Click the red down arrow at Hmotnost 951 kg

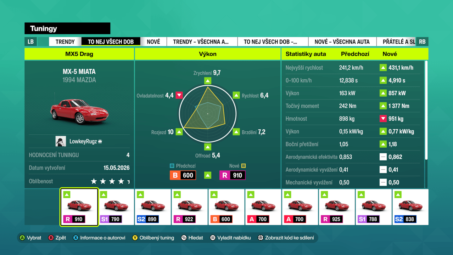(x=383, y=119)
